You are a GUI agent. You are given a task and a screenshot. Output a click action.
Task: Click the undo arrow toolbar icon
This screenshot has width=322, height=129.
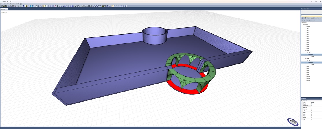click(x=19, y=6)
